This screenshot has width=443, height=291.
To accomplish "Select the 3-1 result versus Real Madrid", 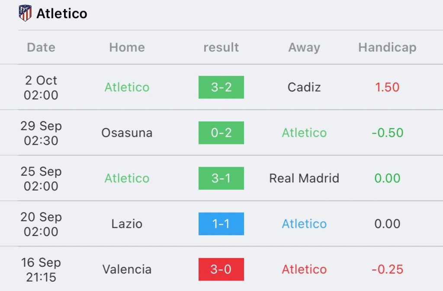I will [x=221, y=178].
